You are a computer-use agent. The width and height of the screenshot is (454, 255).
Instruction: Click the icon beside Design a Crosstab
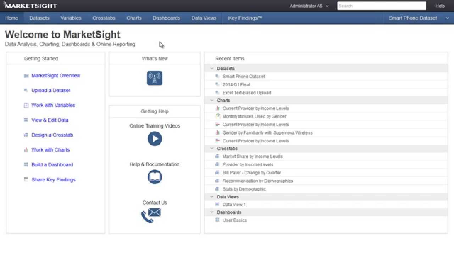(x=26, y=135)
